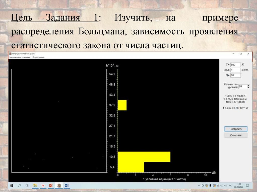
Task: Open the taskbar clock and date
Action: (239, 185)
